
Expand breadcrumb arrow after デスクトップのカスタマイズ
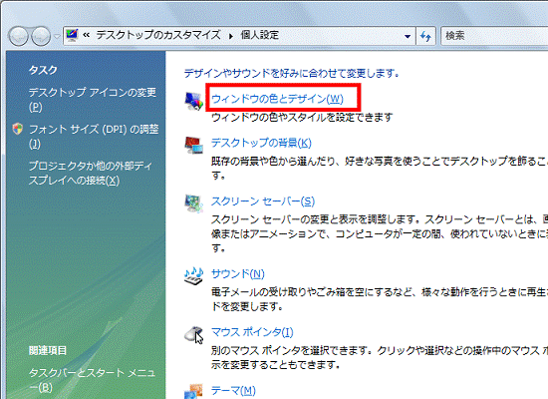coord(231,36)
